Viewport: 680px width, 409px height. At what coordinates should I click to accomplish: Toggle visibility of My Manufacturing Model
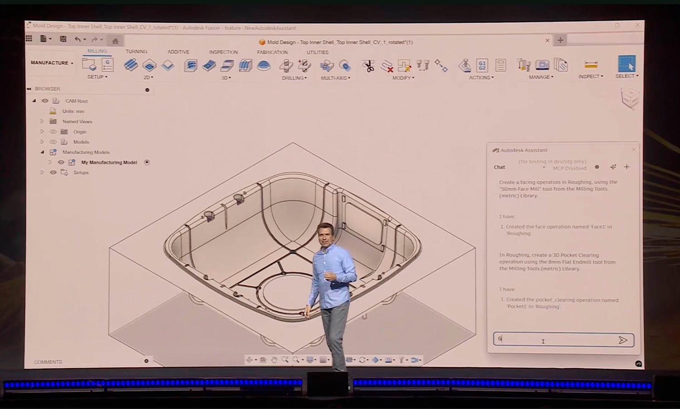click(61, 162)
